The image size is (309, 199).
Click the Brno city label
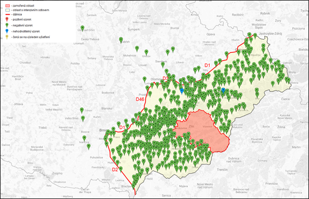coord(103,130)
